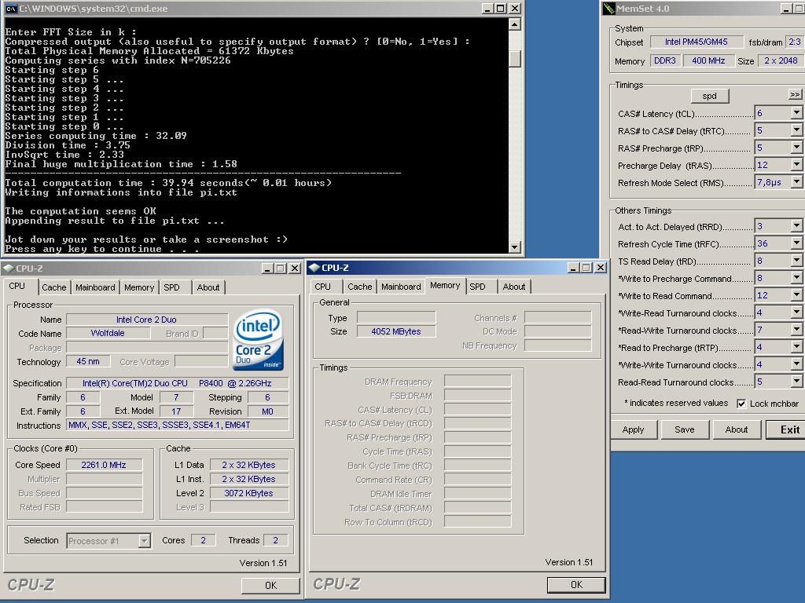805x603 pixels.
Task: Open the Refresh Mode Select dropdown
Action: click(796, 182)
